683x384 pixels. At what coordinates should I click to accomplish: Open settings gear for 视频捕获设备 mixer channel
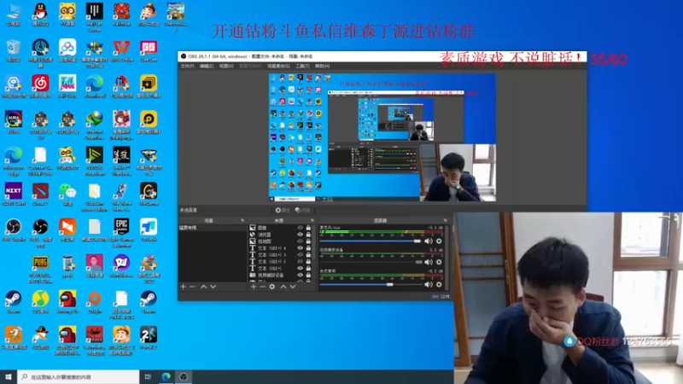(439, 262)
